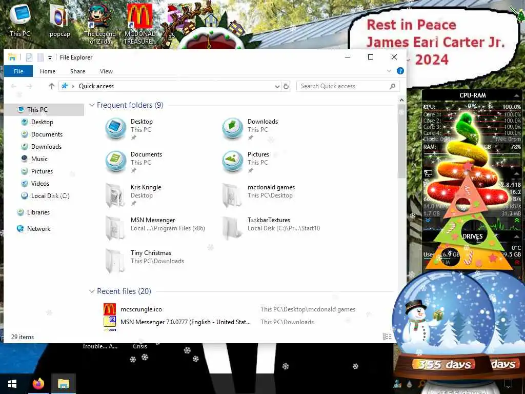Switch to the View ribbon tab
525x394 pixels.
[x=106, y=71]
